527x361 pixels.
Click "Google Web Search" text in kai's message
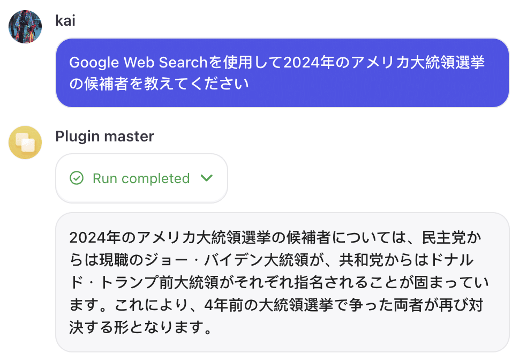[x=138, y=63]
